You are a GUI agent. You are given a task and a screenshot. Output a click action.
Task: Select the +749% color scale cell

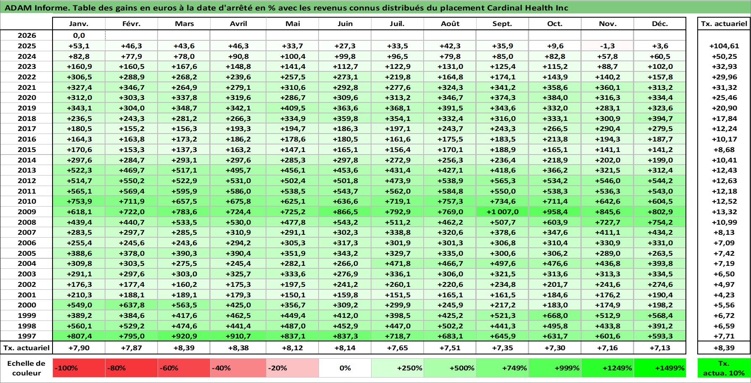pyautogui.click(x=503, y=368)
